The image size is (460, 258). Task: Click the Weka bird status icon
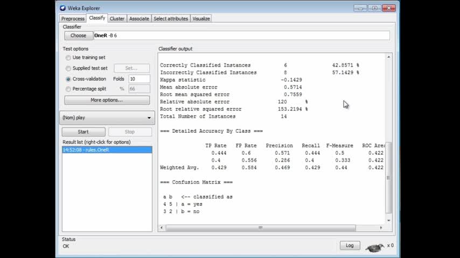(x=375, y=248)
